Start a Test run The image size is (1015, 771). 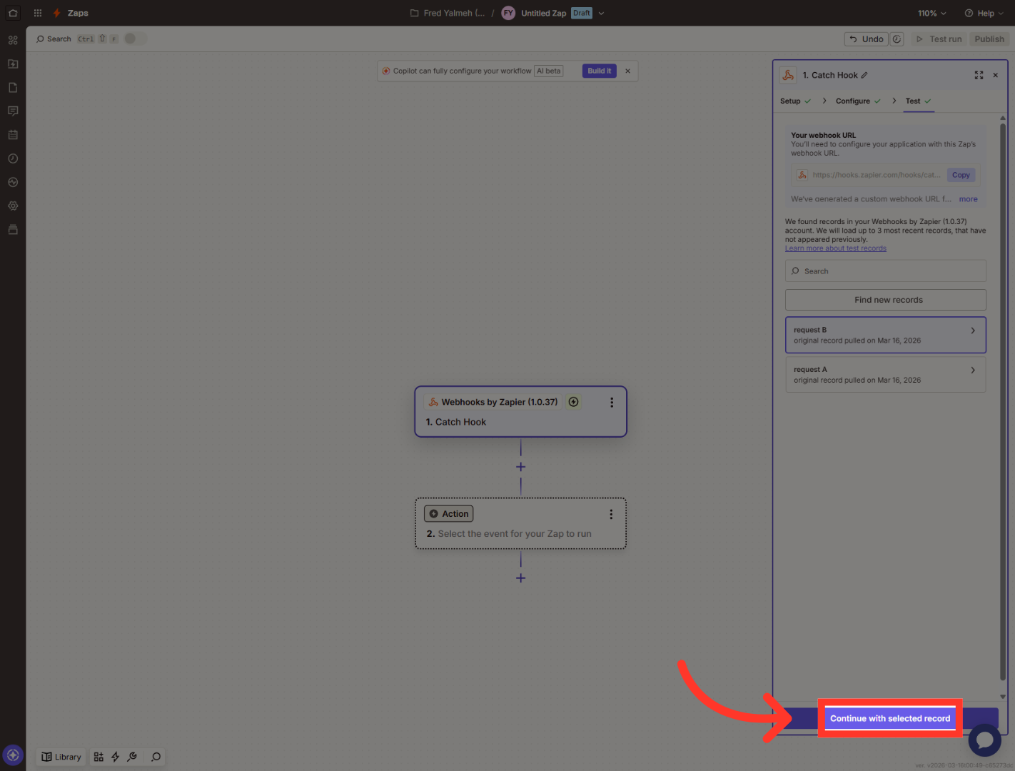939,39
